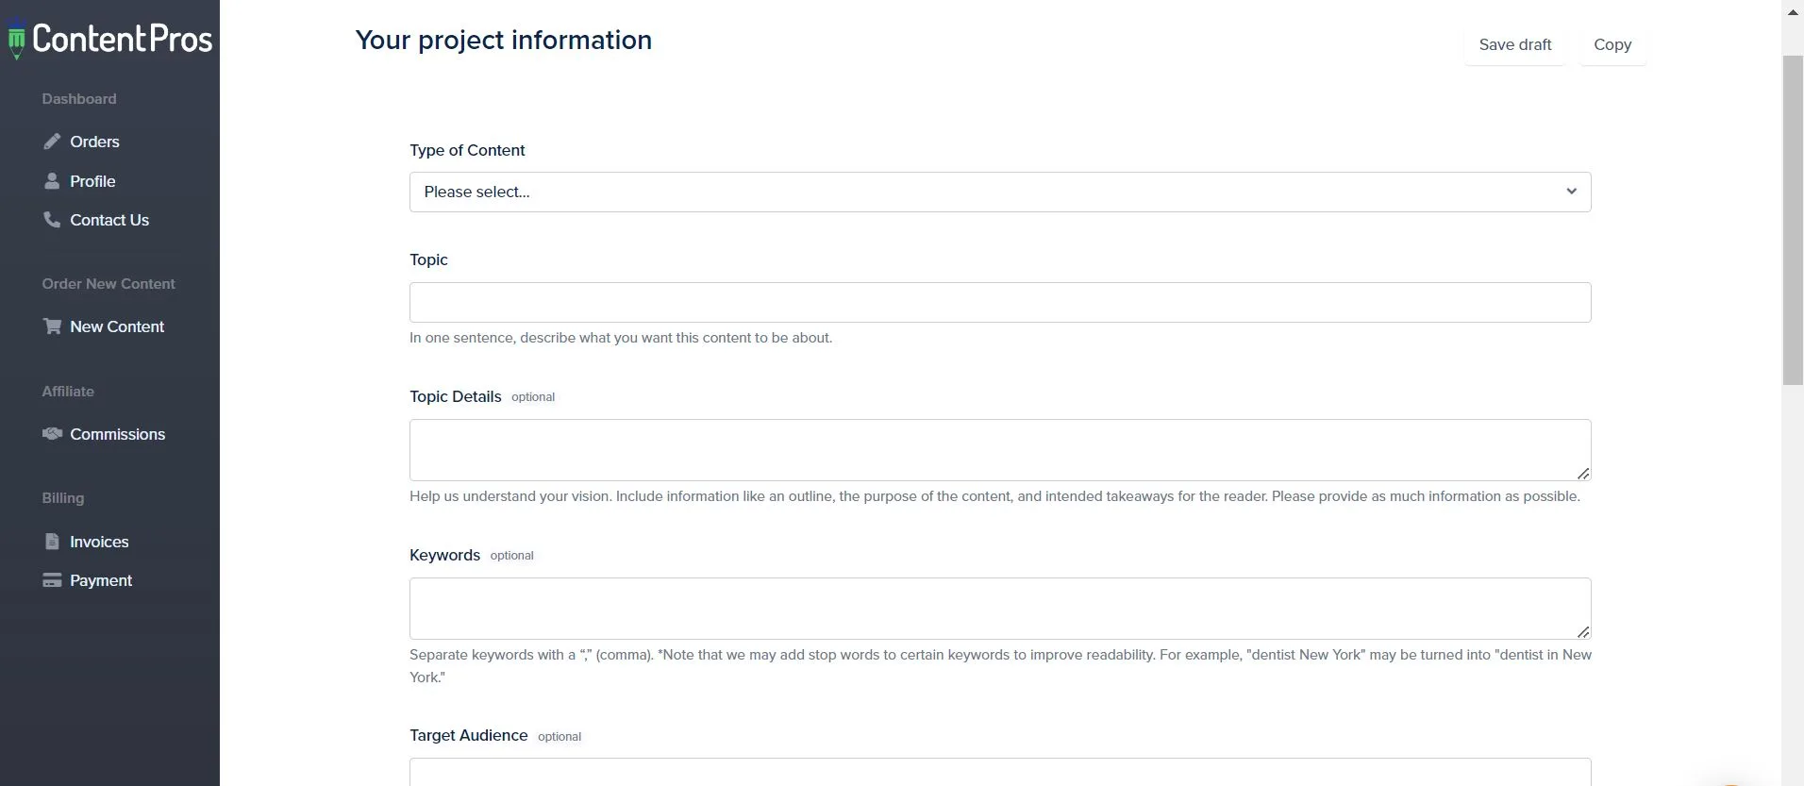Click the document icon beside Invoices
Viewport: 1804px width, 786px height.
coord(52,542)
